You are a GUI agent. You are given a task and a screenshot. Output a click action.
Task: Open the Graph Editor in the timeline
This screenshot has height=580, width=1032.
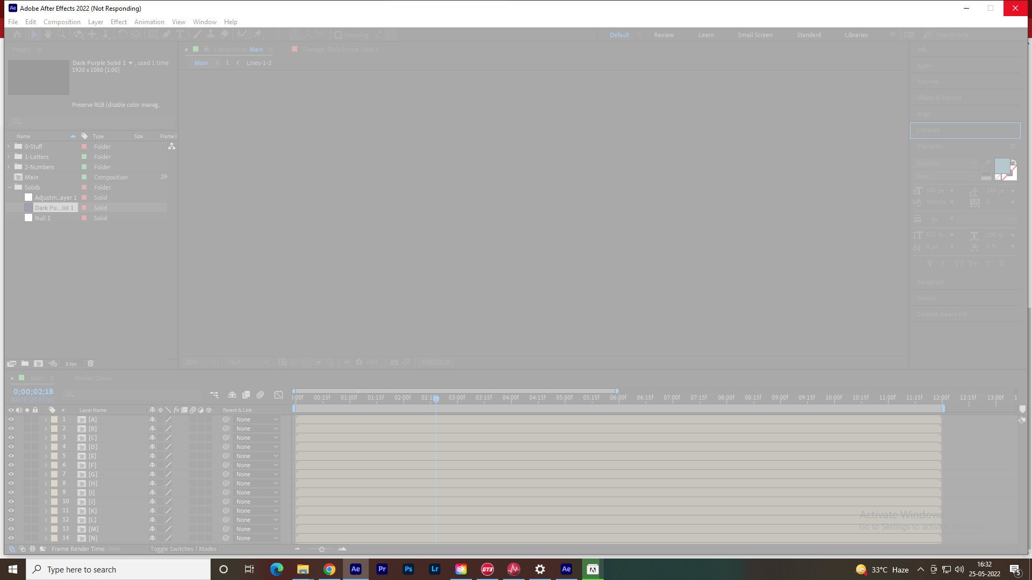[278, 395]
